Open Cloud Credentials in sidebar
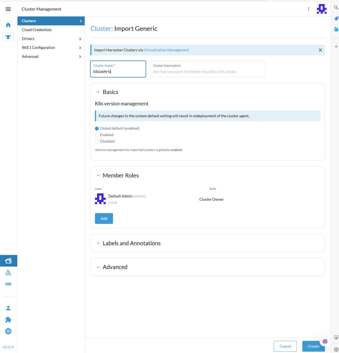The image size is (339, 353). (x=36, y=30)
